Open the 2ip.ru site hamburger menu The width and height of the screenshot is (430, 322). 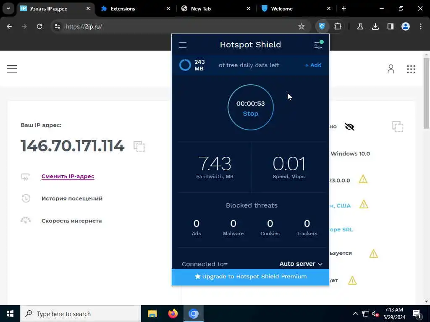[x=12, y=69]
